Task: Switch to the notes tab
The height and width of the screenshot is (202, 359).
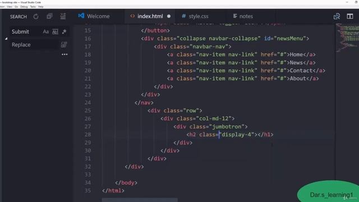Action: pos(246,16)
